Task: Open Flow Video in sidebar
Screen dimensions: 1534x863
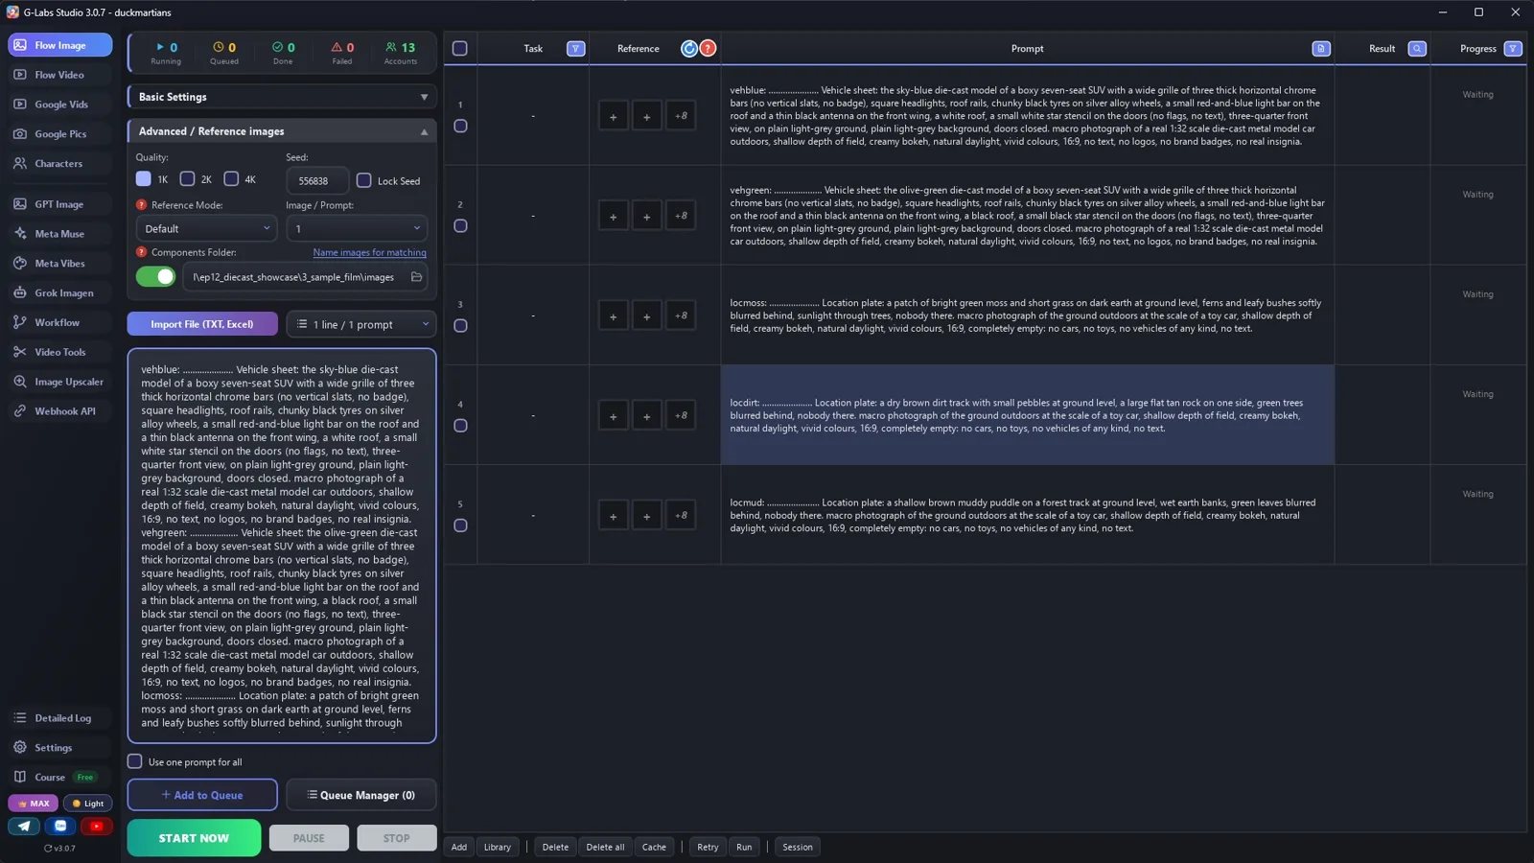Action: point(59,75)
